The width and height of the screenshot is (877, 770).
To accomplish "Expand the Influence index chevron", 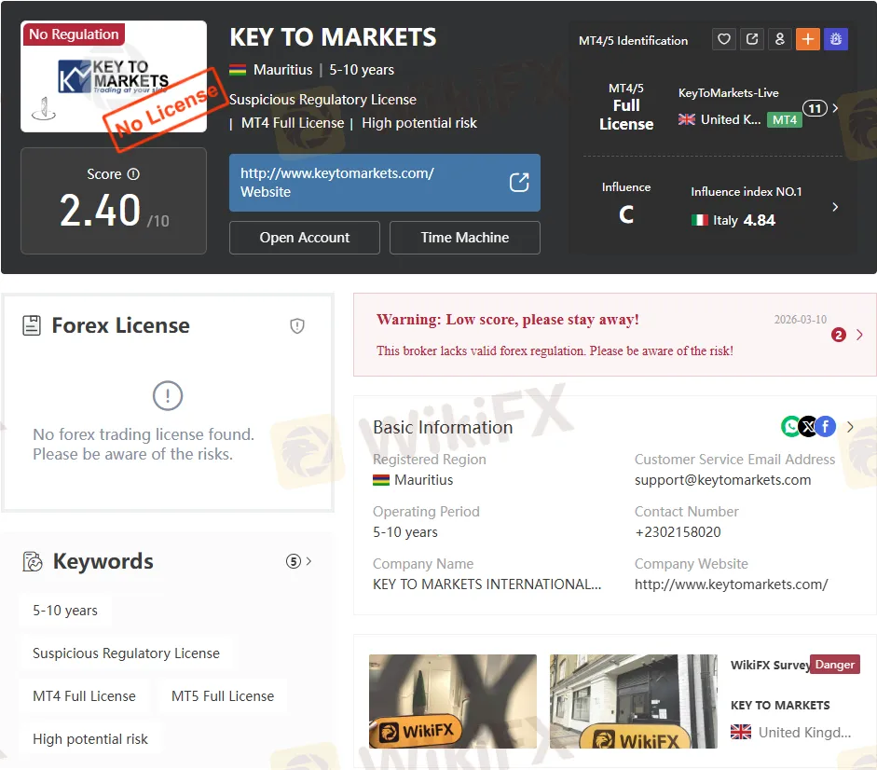I will (x=835, y=207).
